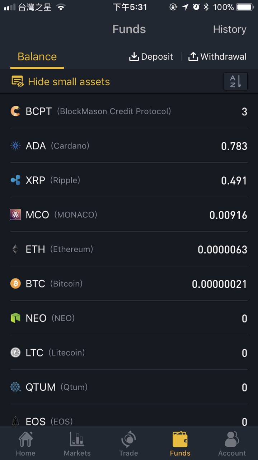258x460 pixels.
Task: Select the MCO MONACO asset row
Action: tap(129, 215)
